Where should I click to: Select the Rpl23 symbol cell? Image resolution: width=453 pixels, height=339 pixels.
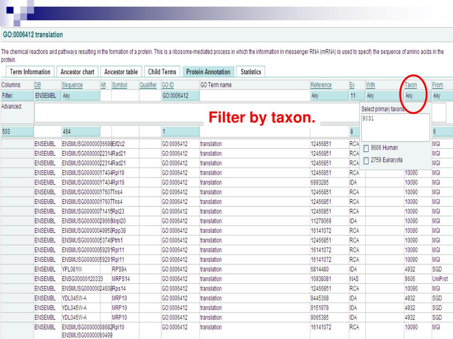pyautogui.click(x=118, y=211)
